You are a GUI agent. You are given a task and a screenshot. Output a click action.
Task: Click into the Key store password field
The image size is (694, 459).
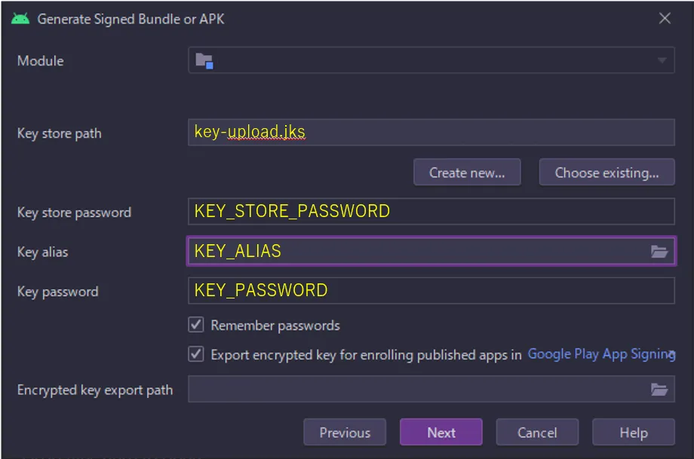430,212
